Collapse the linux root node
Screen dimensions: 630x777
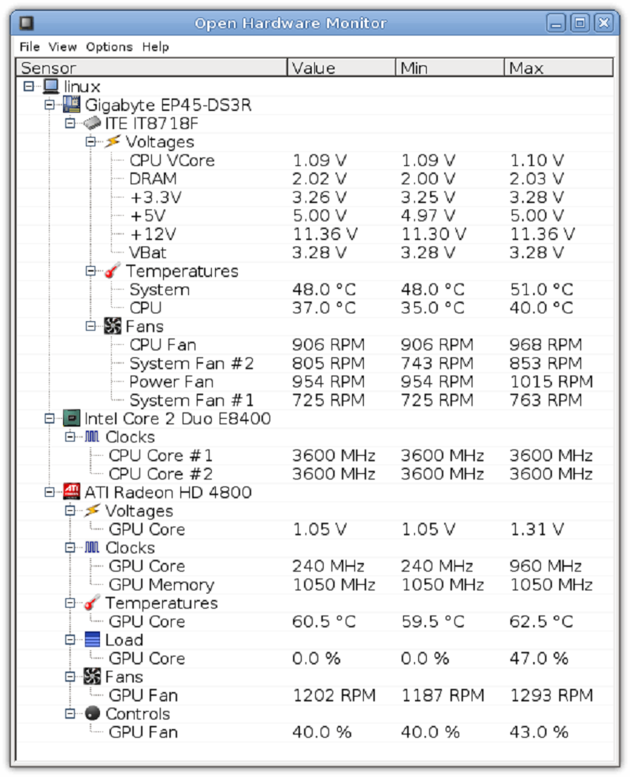tap(29, 87)
